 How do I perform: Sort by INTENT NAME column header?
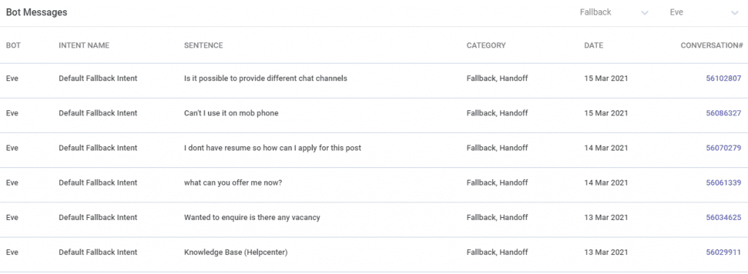point(84,45)
